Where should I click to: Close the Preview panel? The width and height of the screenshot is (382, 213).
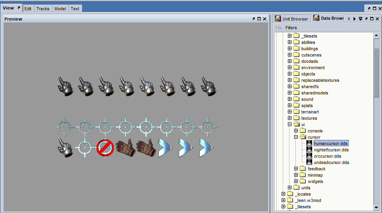[265, 19]
